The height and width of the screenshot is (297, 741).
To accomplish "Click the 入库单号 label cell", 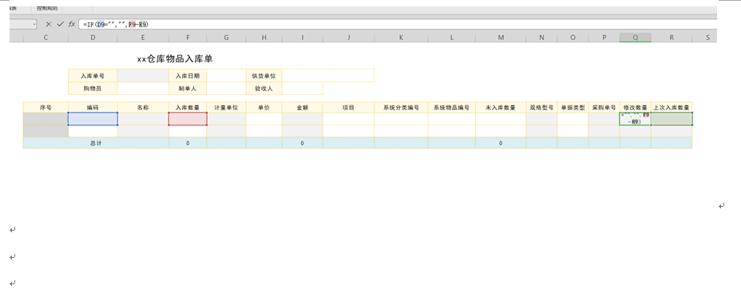I will [93, 76].
